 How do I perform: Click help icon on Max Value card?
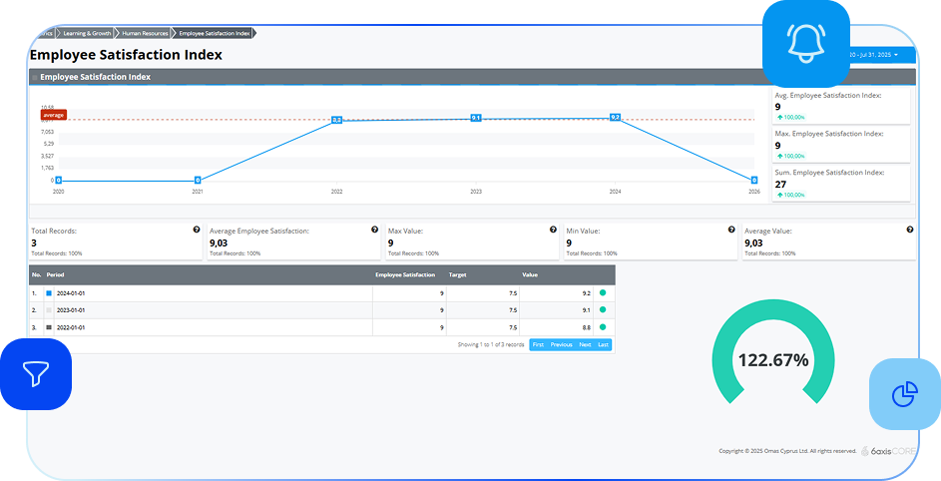click(553, 230)
